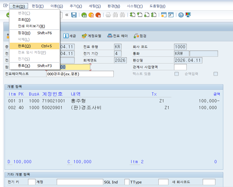Click the 관계사 사업영역 input field

pyautogui.click(x=180, y=67)
